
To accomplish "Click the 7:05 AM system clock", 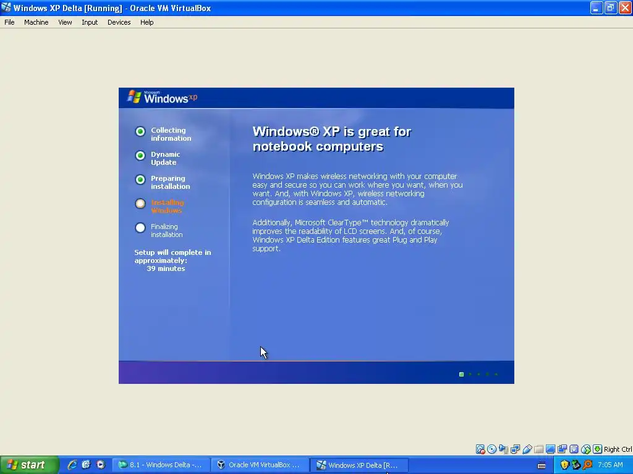I will (x=610, y=465).
